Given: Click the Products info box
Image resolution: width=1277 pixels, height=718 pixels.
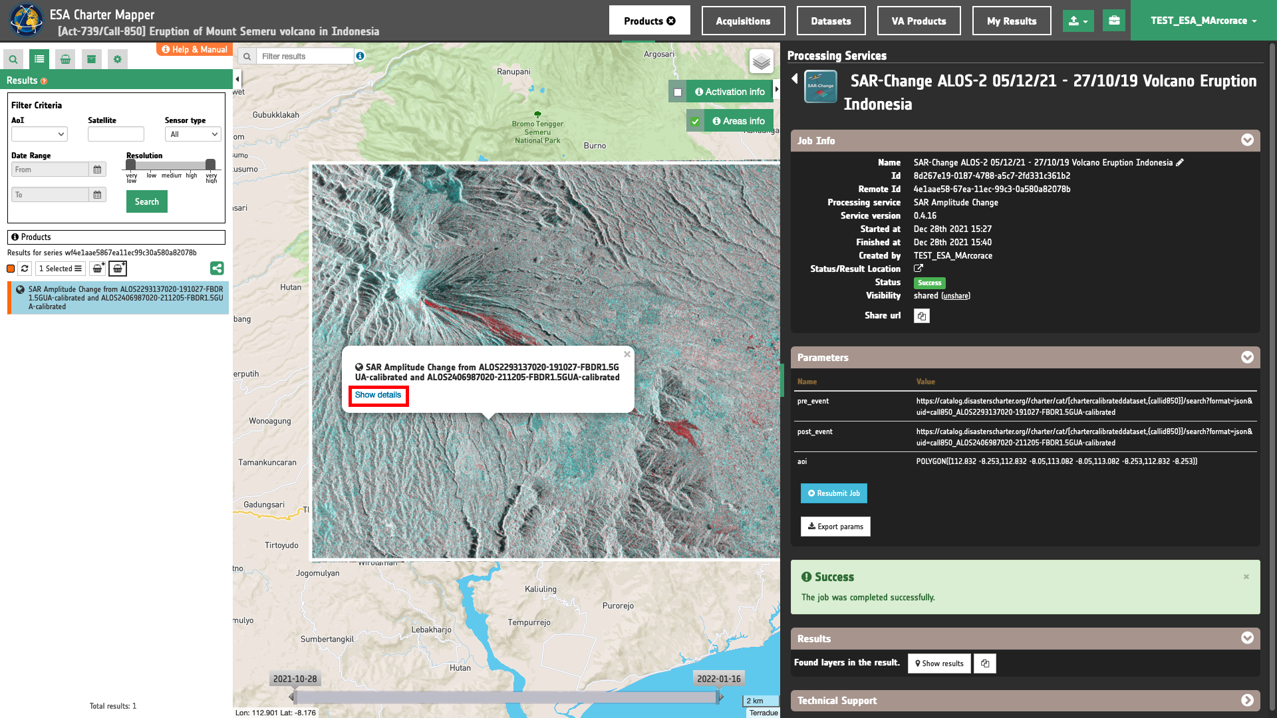Looking at the screenshot, I should 116,237.
